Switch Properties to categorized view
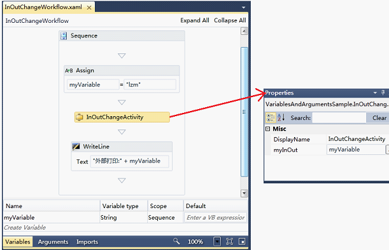Image resolution: width=389 pixels, height=250 pixels. [271, 118]
